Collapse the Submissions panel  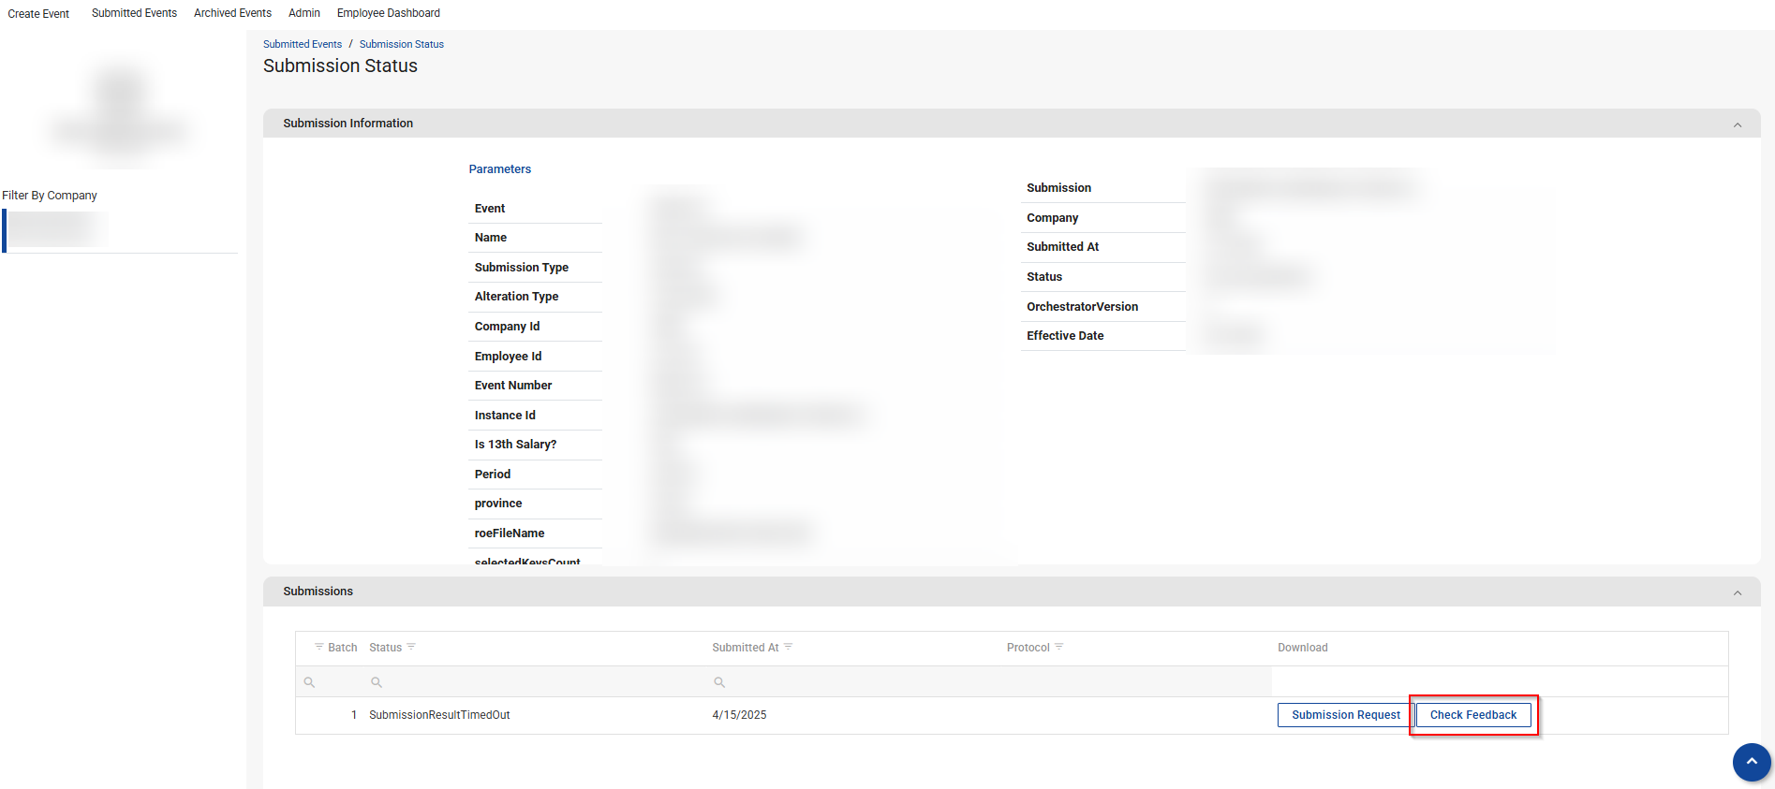pyautogui.click(x=1738, y=592)
